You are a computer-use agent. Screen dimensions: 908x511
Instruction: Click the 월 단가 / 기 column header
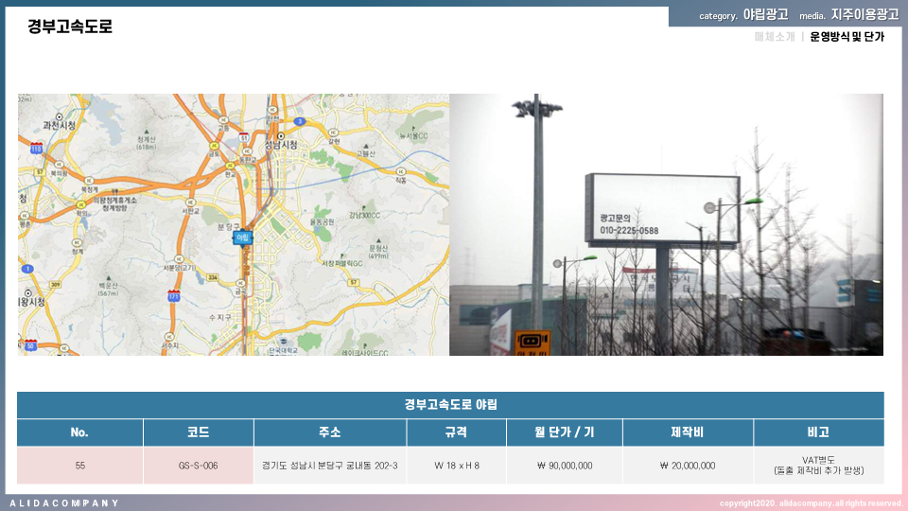click(564, 432)
